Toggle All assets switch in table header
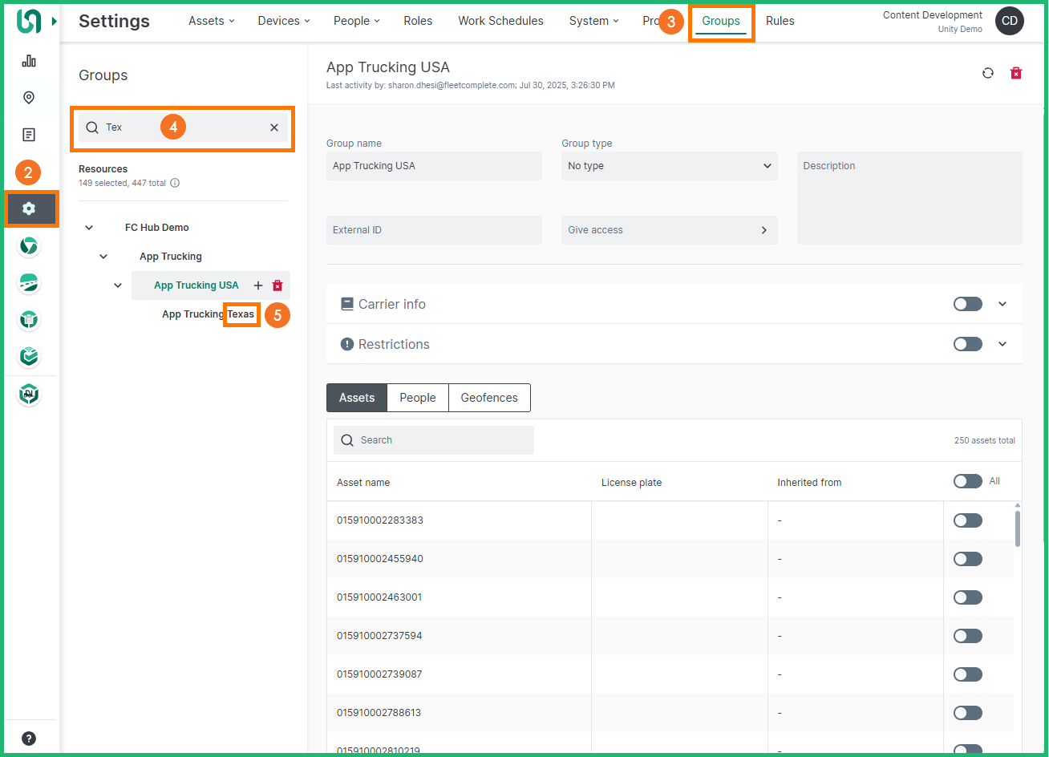This screenshot has height=757, width=1049. click(x=967, y=481)
